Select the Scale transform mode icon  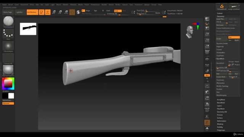60,12
